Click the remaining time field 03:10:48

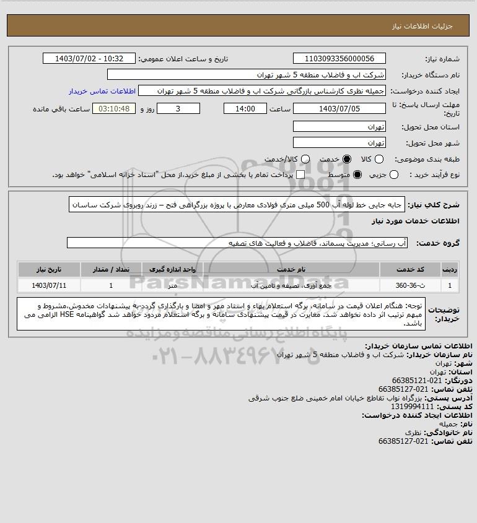pos(114,108)
